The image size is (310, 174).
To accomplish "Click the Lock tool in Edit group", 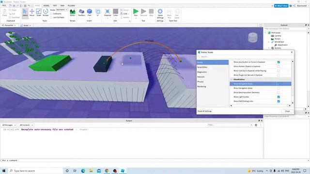I will tap(124, 14).
